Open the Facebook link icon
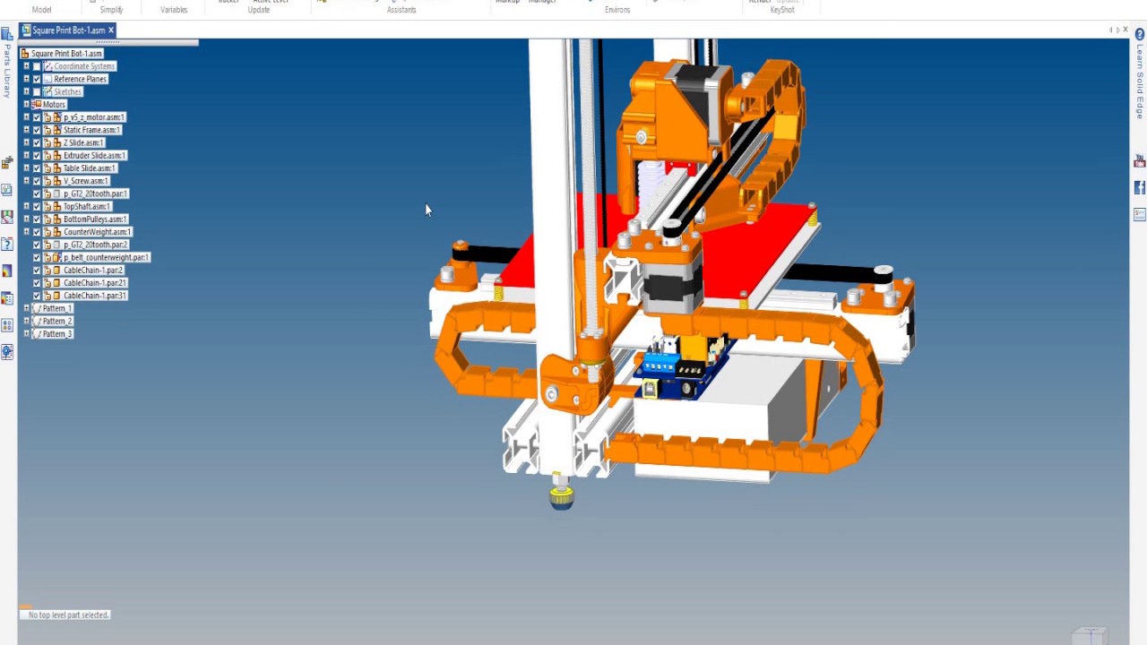 pos(1140,188)
